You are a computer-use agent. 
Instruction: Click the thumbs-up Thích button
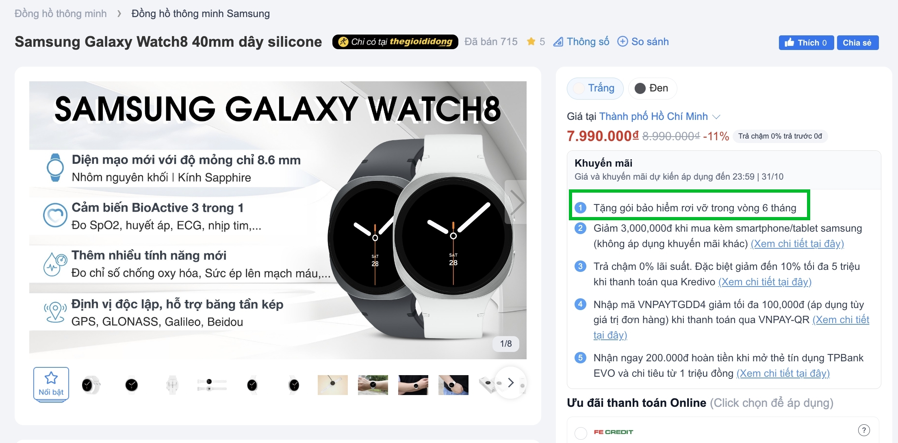[x=806, y=43]
